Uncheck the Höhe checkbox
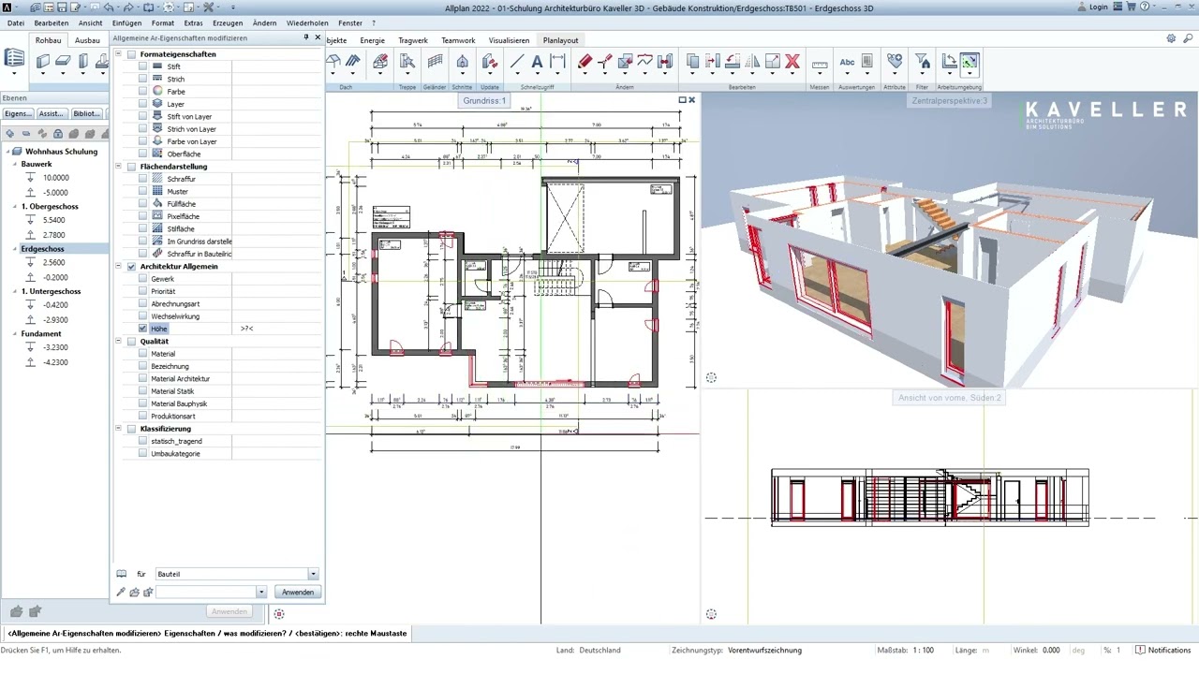This screenshot has height=674, width=1199. click(143, 329)
